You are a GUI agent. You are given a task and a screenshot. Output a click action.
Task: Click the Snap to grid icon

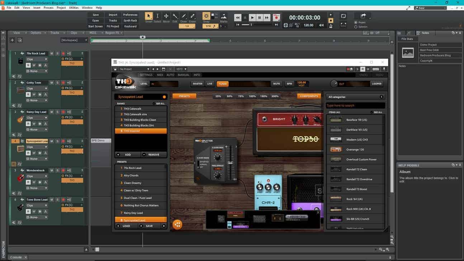click(x=207, y=16)
